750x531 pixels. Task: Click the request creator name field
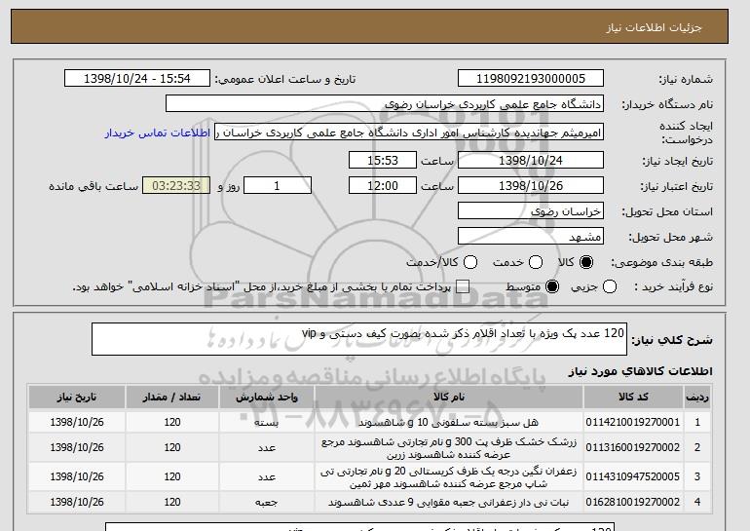click(409, 133)
